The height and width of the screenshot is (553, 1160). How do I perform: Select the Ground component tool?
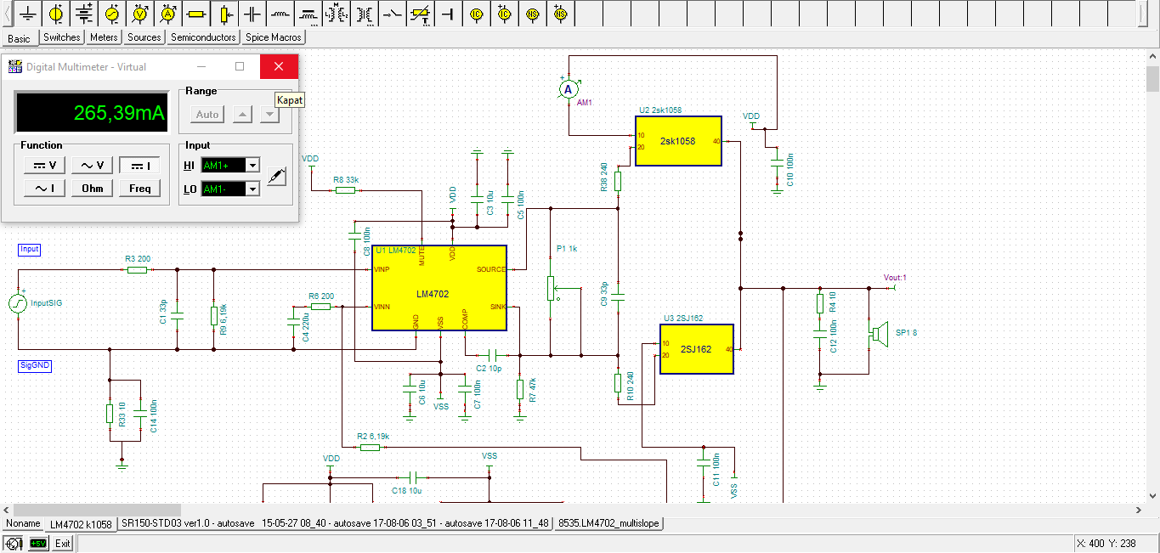click(x=29, y=14)
